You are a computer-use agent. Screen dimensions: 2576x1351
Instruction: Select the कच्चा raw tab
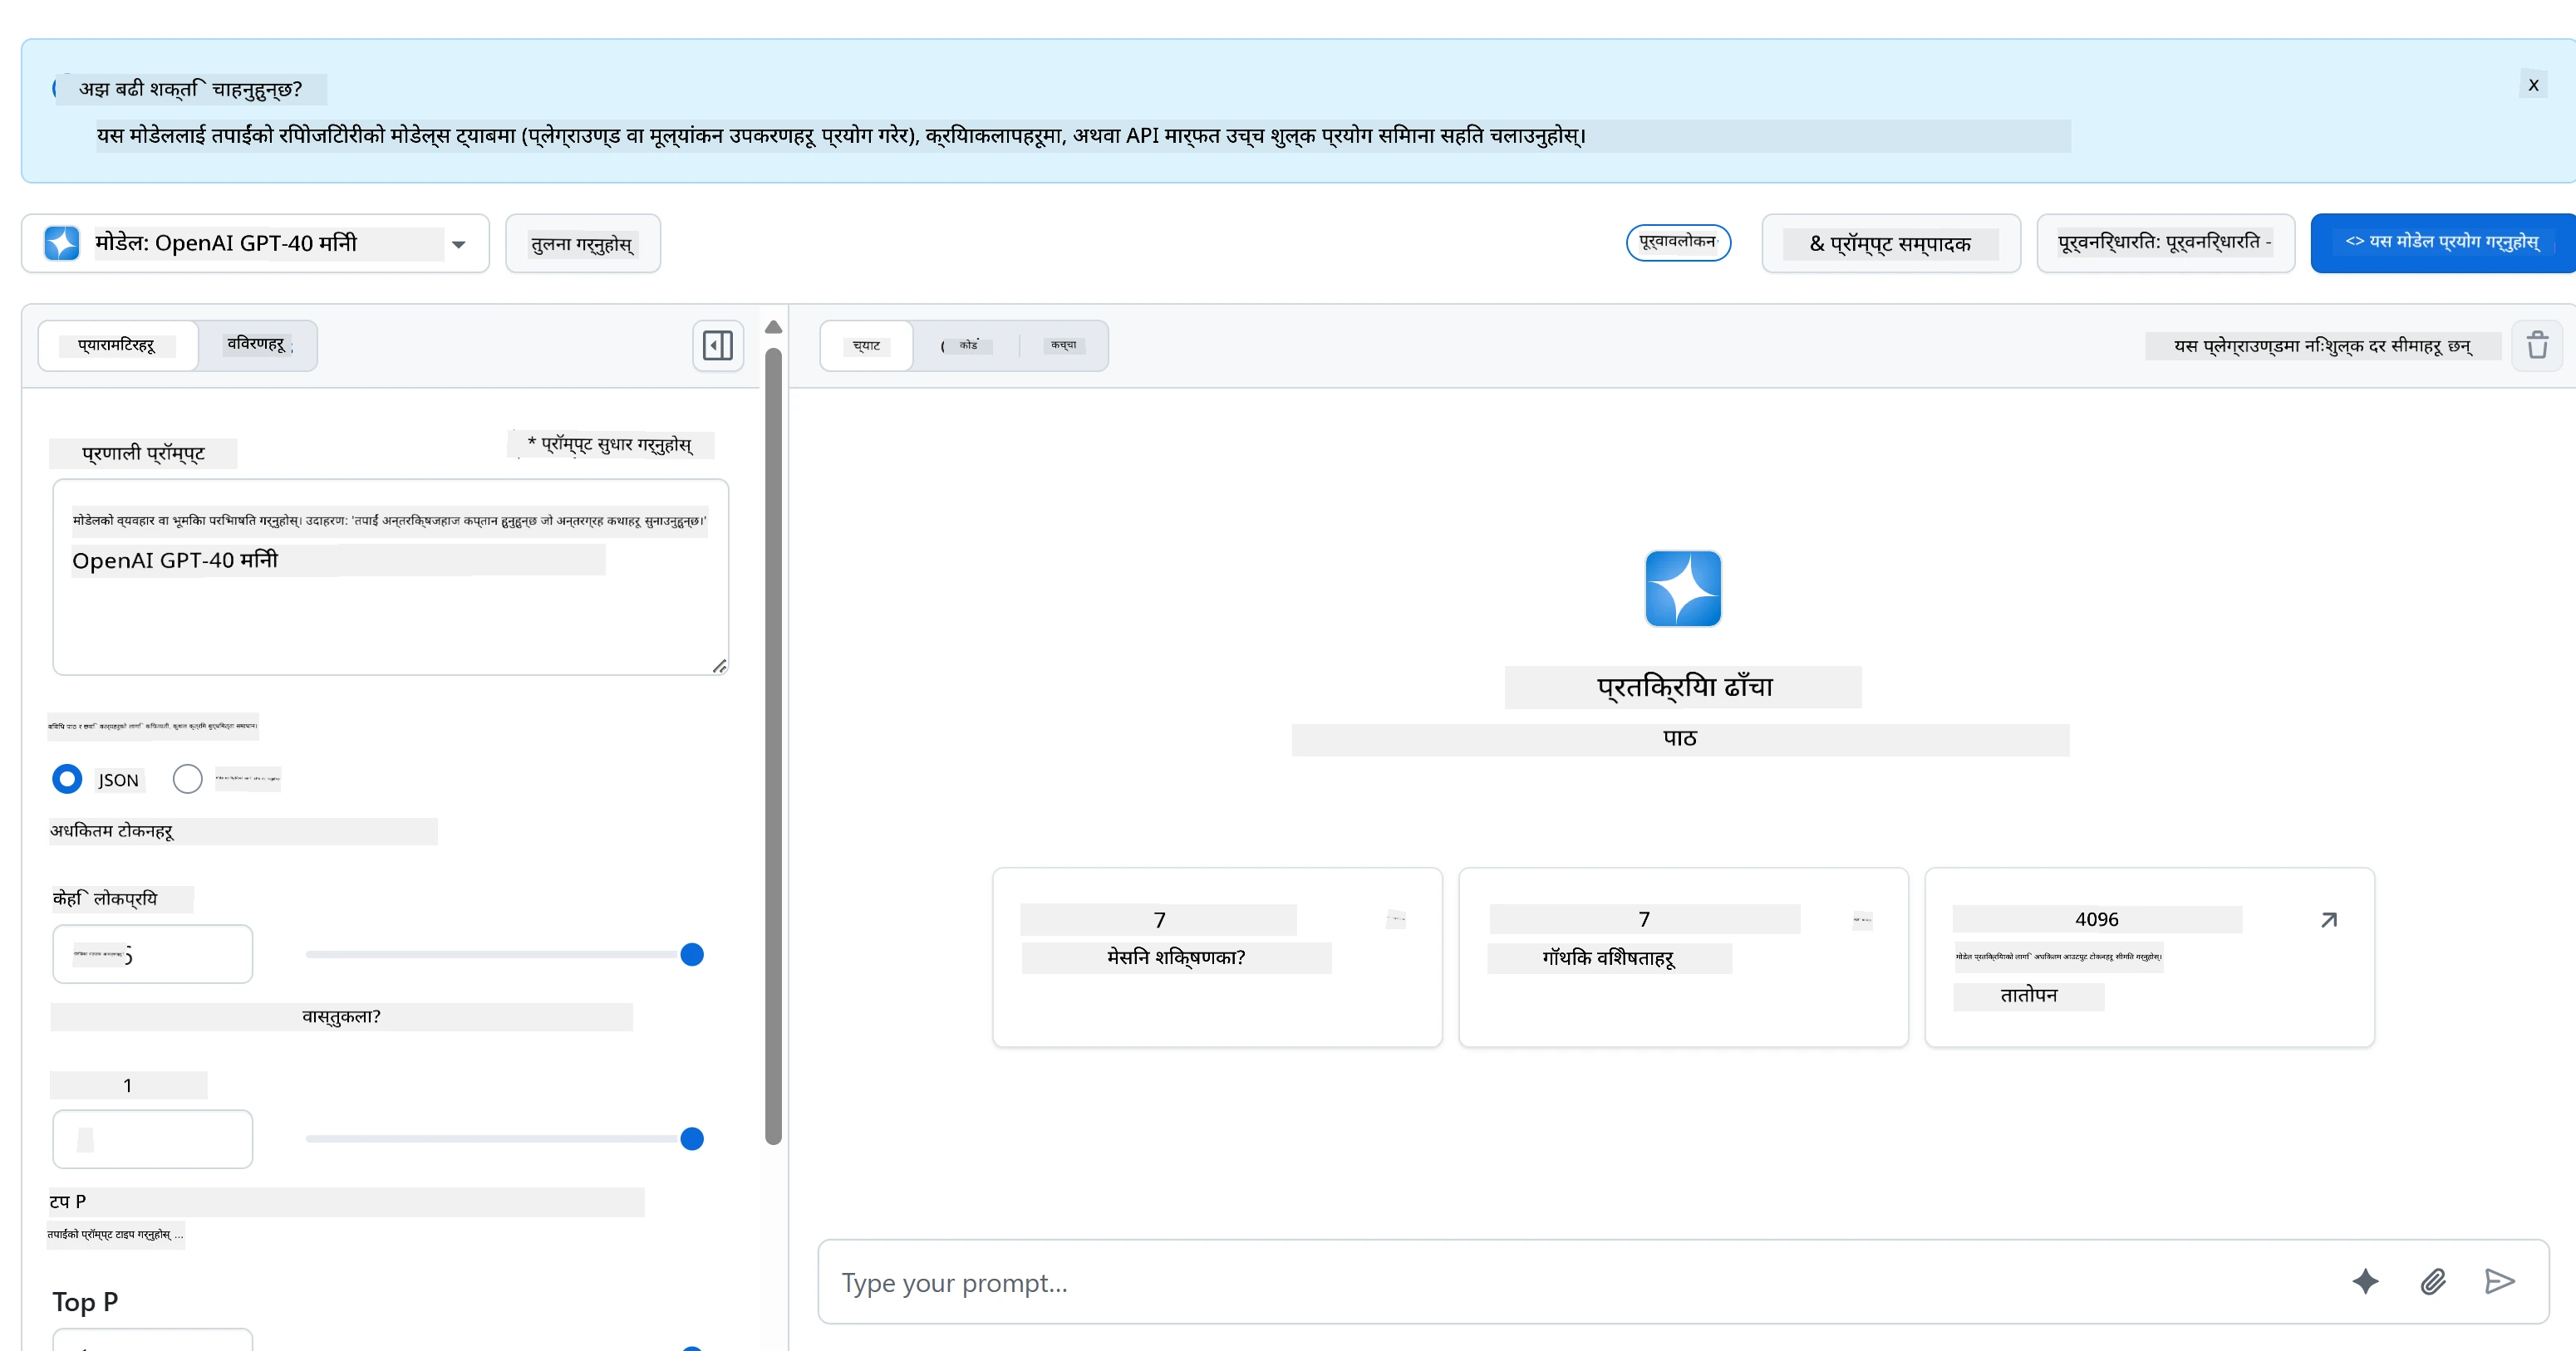click(x=1063, y=345)
